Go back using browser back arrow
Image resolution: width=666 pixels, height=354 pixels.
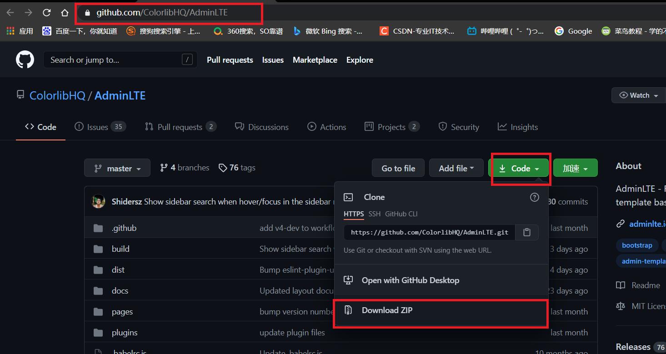tap(10, 13)
